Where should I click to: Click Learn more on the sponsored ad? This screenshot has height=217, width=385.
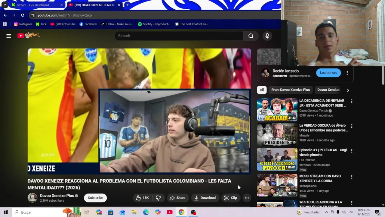point(328,73)
